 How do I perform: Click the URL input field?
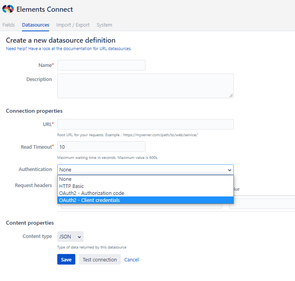[145, 124]
